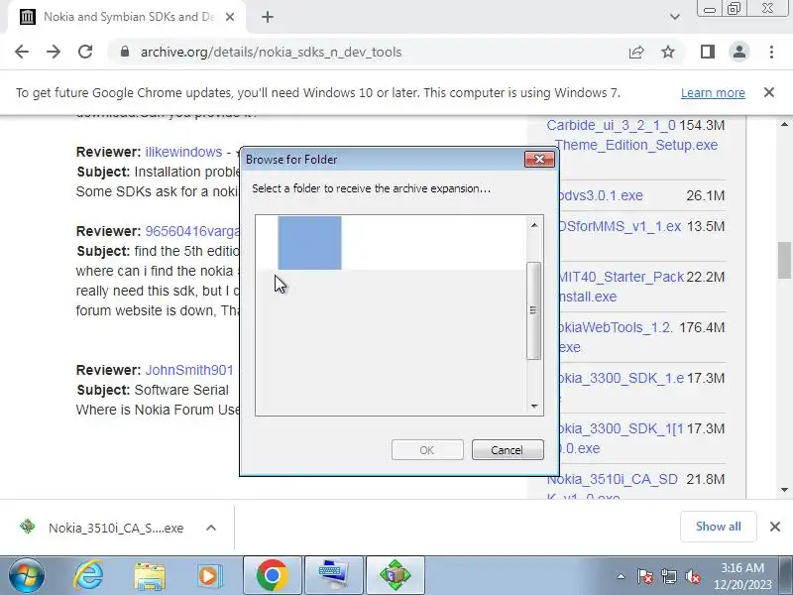Open reviewer 96560416varga profile link
This screenshot has height=595, width=793.
(192, 231)
